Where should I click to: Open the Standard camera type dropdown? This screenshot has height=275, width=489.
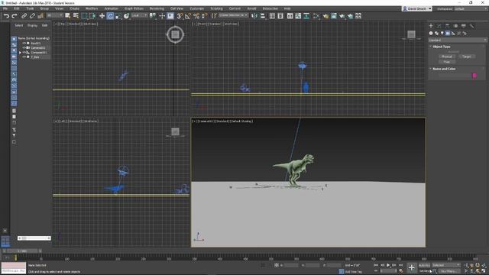[457, 40]
